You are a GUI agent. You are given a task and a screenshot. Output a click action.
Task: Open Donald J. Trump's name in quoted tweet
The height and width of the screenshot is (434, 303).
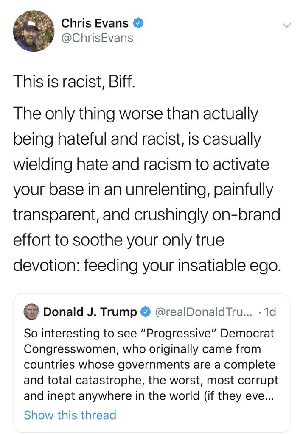90,312
